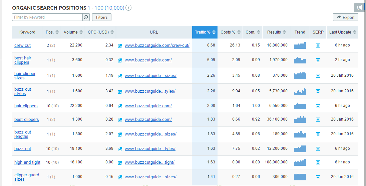Click the Filters button

coord(102,17)
